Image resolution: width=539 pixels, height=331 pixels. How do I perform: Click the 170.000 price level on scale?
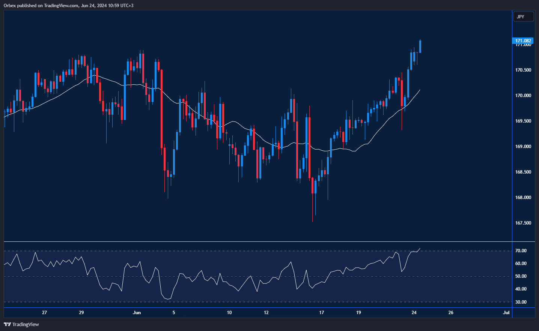523,96
